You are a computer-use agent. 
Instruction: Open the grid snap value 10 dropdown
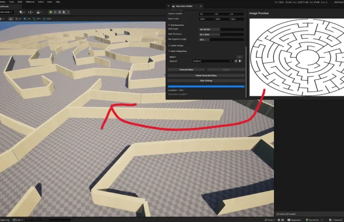29,19
